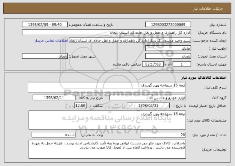
Task: Click the section heading اطلاعات کالاهای مورد نیاز
Action: pyautogui.click(x=204, y=77)
